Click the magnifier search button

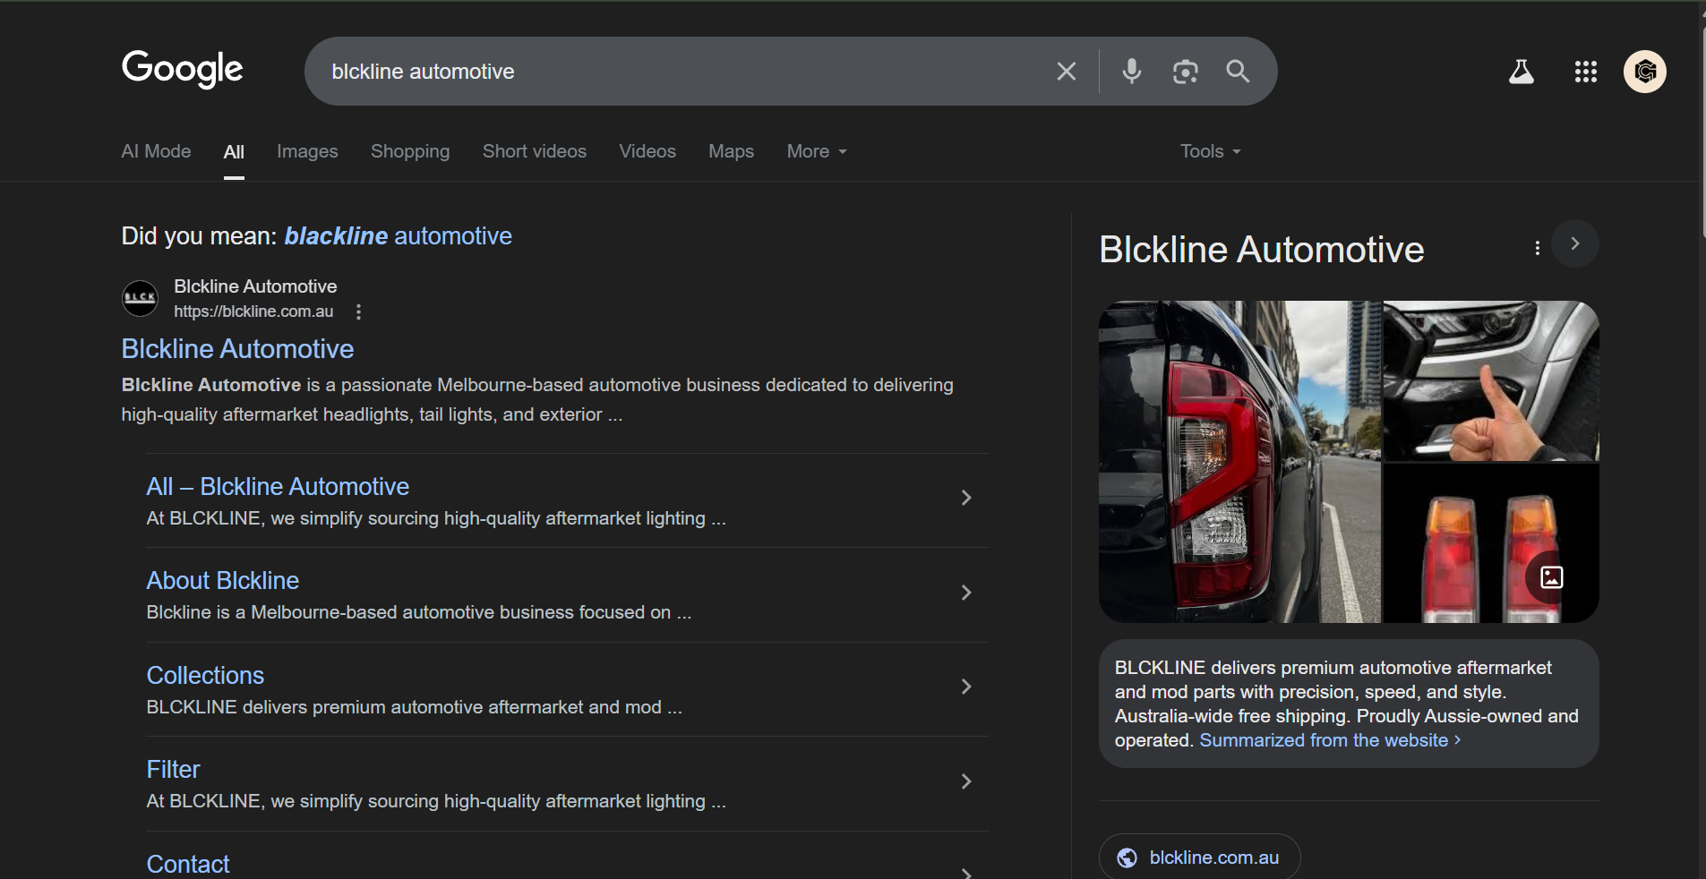1238,72
